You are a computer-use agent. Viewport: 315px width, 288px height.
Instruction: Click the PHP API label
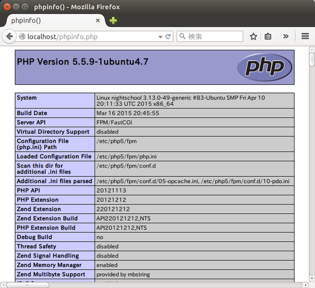tap(29, 191)
